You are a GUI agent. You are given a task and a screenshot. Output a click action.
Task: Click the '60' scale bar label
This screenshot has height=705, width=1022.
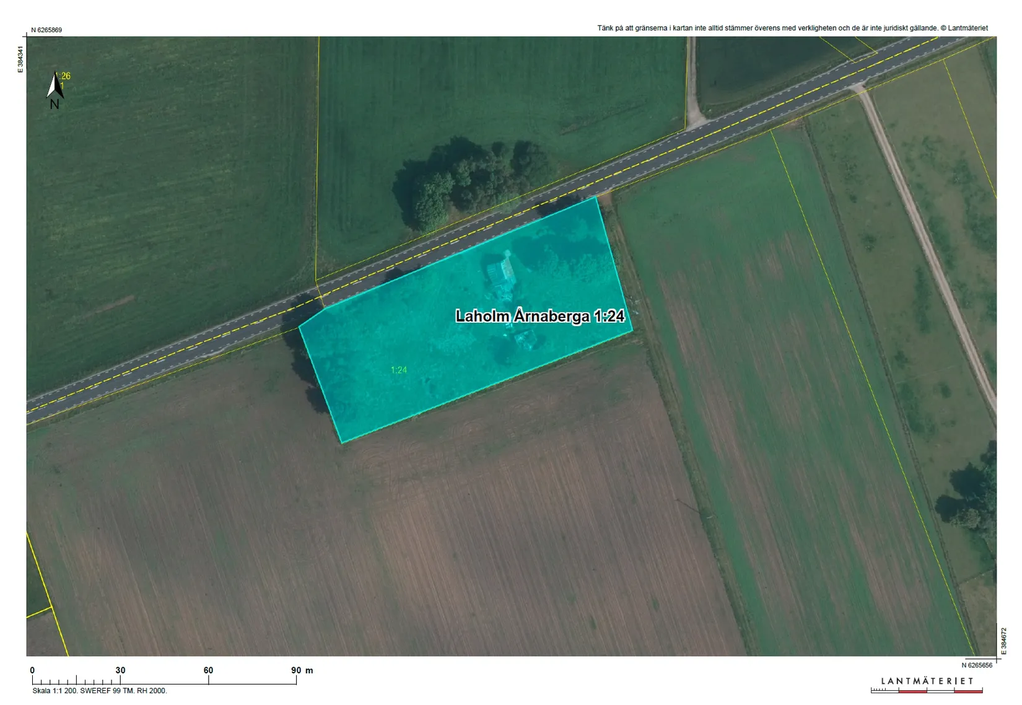pyautogui.click(x=208, y=670)
